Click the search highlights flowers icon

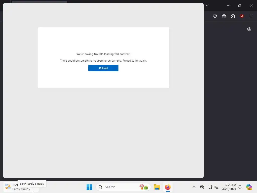[144, 187]
